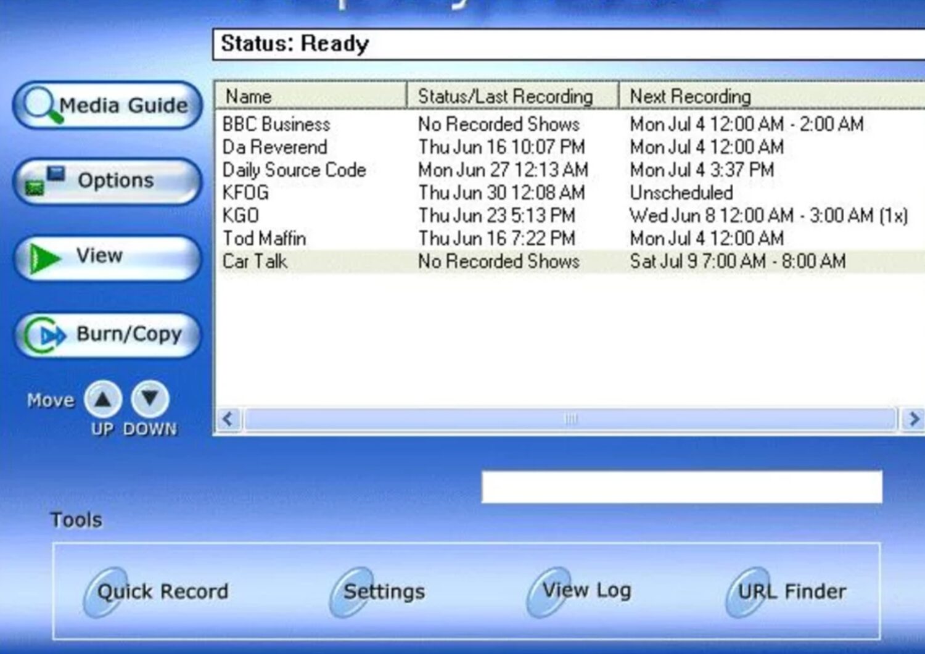
Task: Open the Burn/Copy tool
Action: click(x=107, y=335)
